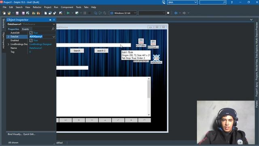259x146 pixels.
Task: Click the navigator Refresh button
Action: point(144,120)
